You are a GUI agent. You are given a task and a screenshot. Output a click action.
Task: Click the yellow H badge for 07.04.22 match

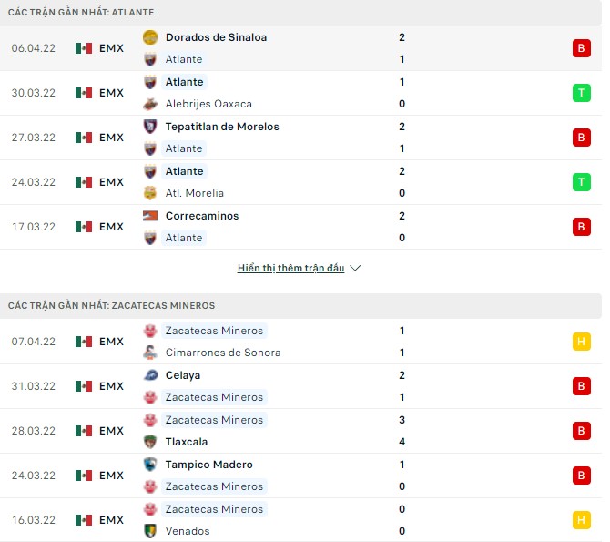(581, 342)
